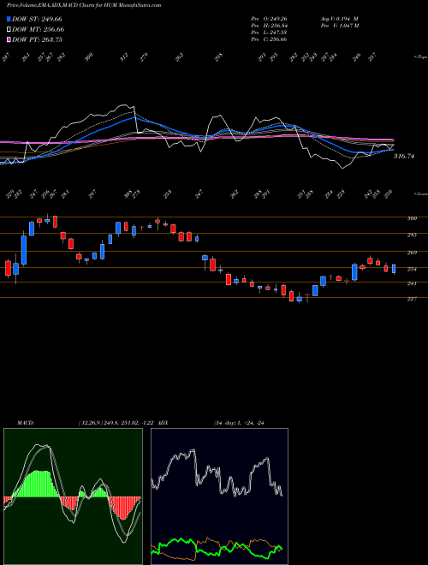Click the white DOW MT legend swatch
This screenshot has width=428, height=565.
point(9,29)
